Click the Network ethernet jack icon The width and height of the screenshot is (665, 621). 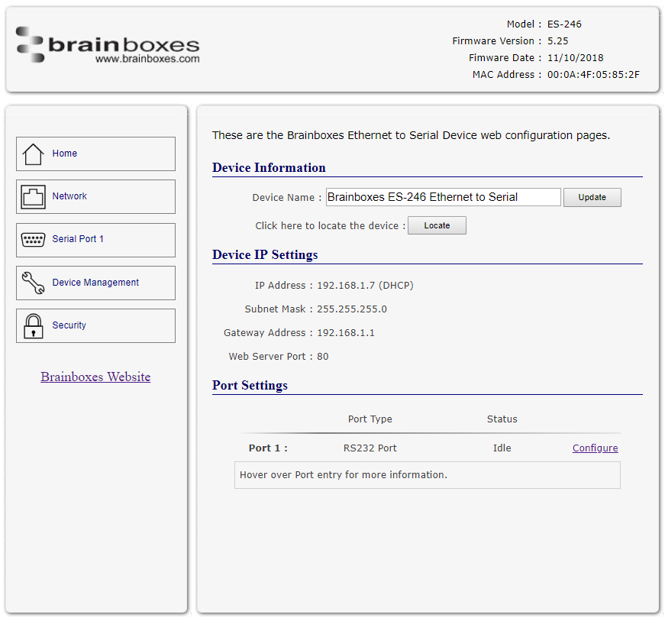[x=33, y=197]
